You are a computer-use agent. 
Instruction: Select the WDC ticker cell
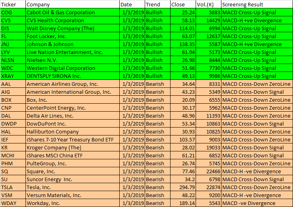[13, 68]
